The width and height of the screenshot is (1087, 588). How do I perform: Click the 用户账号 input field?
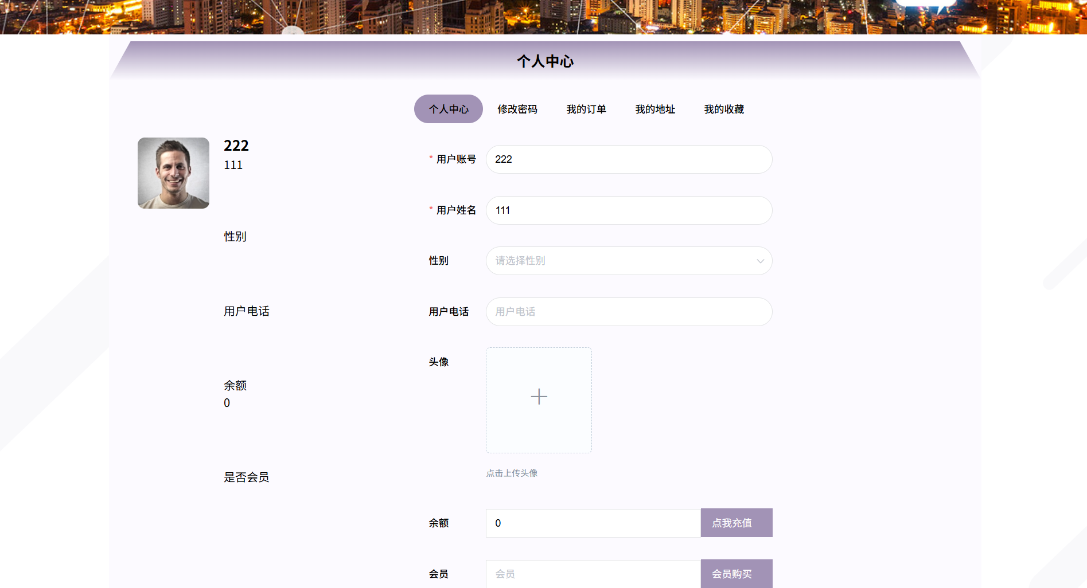coord(629,159)
